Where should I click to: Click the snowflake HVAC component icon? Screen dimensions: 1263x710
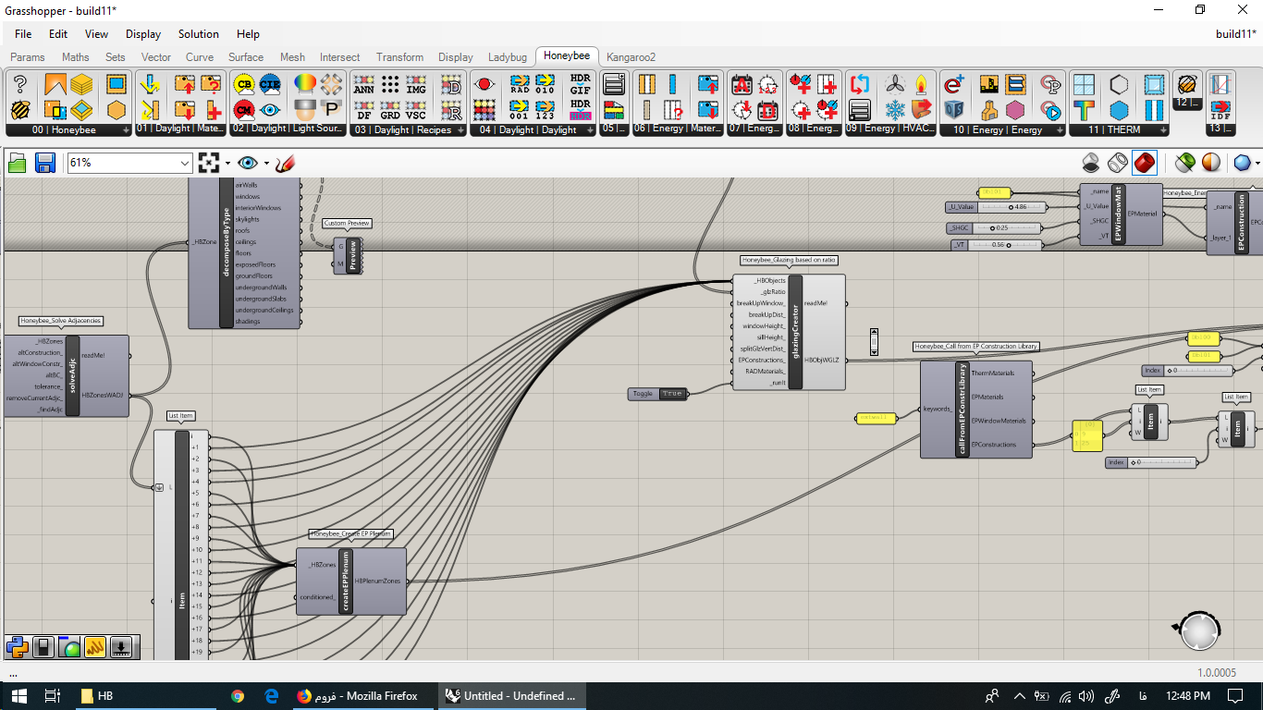895,110
